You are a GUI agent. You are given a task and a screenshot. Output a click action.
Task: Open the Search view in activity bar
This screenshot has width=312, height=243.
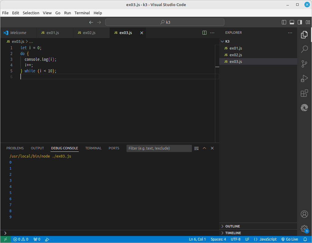pyautogui.click(x=304, y=49)
